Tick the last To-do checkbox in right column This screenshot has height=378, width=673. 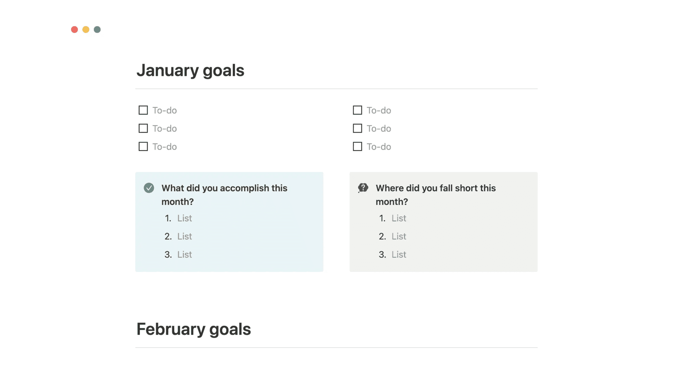pyautogui.click(x=357, y=147)
